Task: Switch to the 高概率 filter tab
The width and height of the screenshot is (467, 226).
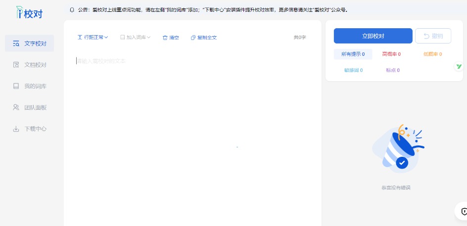Action: (x=391, y=54)
